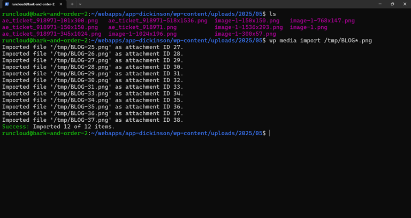
Task: Click the ae_ticket_918971-101x300.png filename
Action: click(50, 20)
